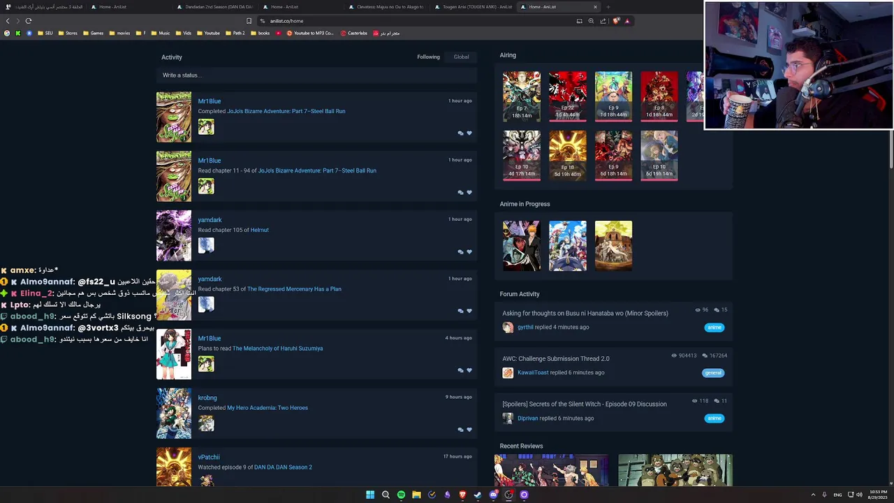Switch to the Clevatess Majuu no Ou tab
Viewport: 894px width, 503px height.
click(386, 7)
